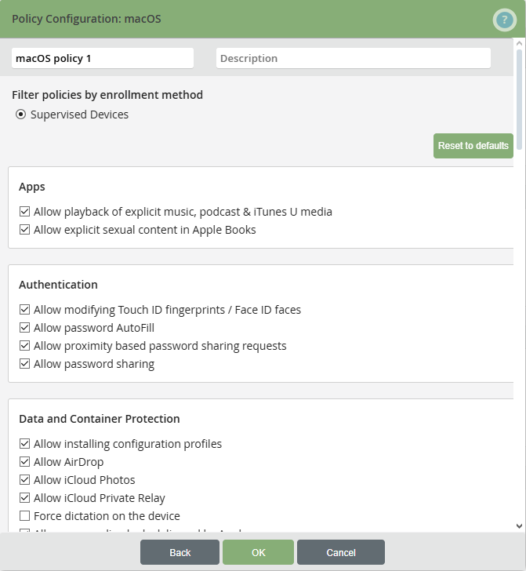Click the scrollbar down arrow
This screenshot has height=571, width=526.
point(519,526)
